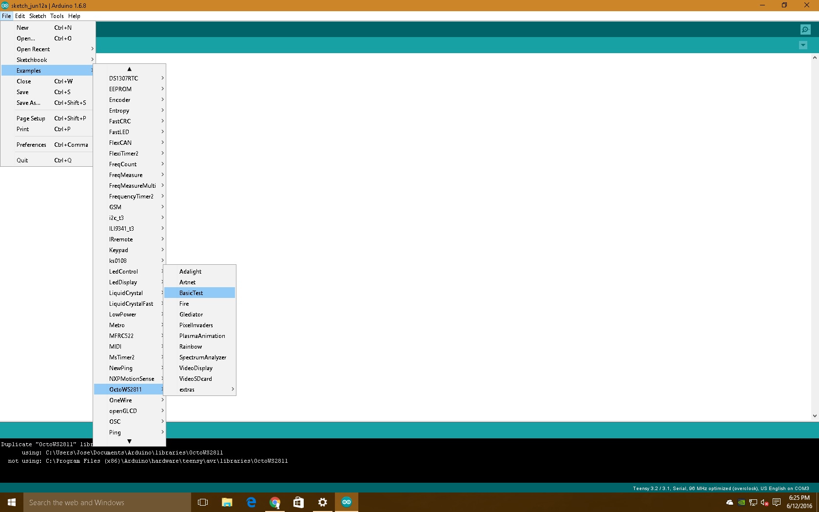The image size is (819, 512).
Task: Open the Glediator example
Action: coord(200,315)
